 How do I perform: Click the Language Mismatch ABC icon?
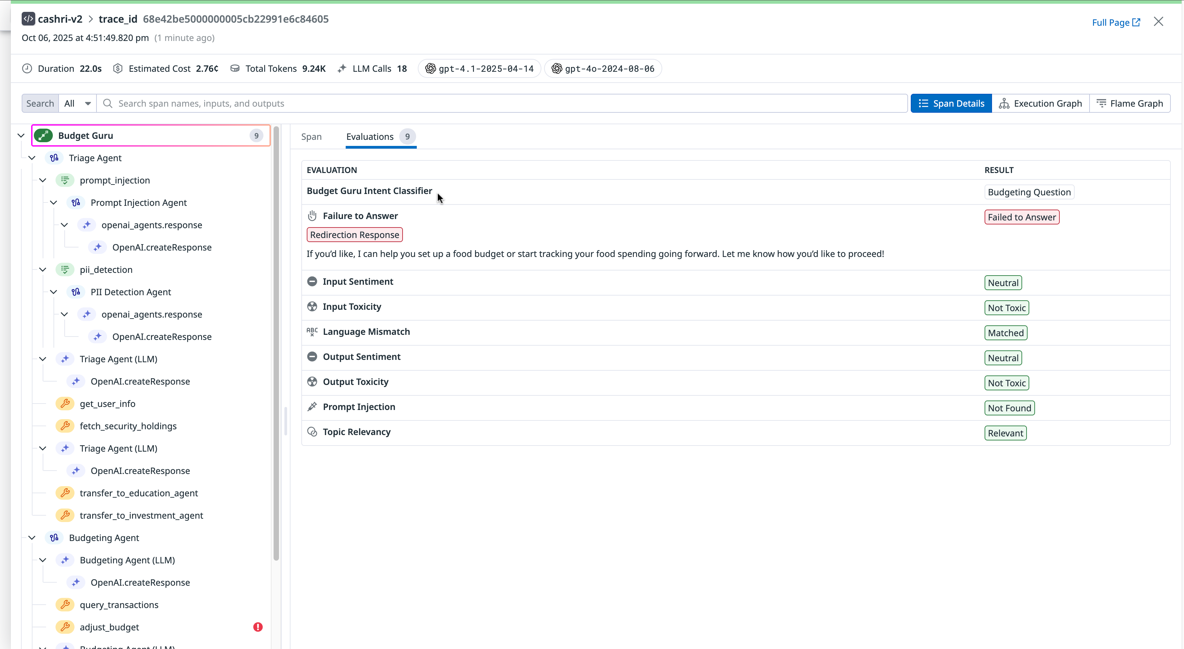(312, 331)
